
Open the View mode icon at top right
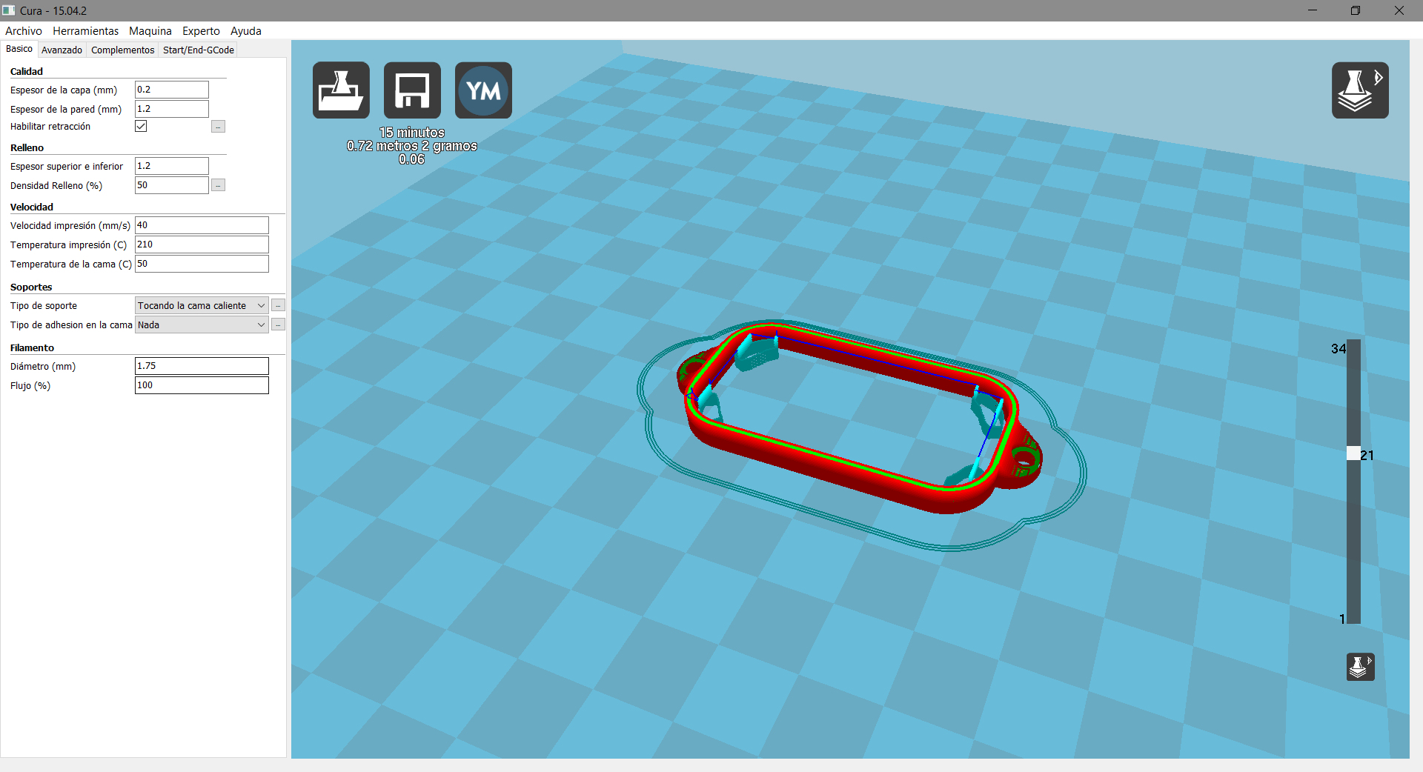1360,90
